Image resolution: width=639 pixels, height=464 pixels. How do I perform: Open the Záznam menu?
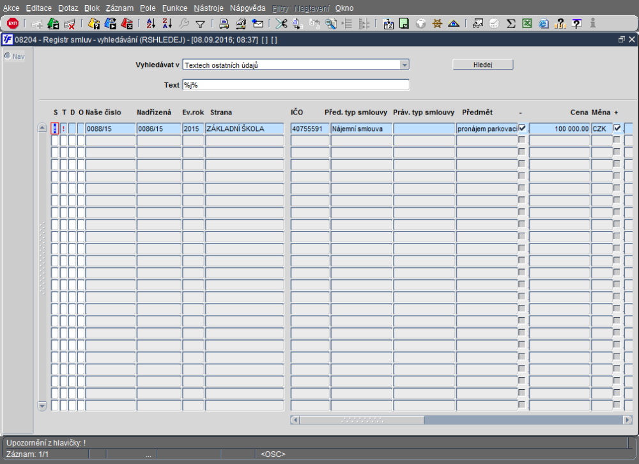pyautogui.click(x=119, y=8)
